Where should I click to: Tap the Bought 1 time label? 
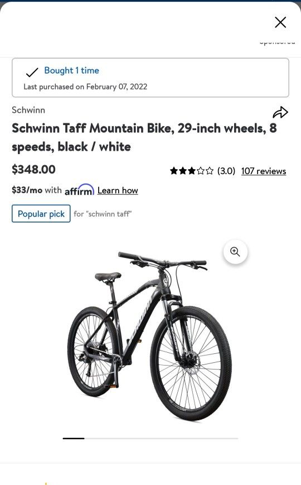click(72, 70)
